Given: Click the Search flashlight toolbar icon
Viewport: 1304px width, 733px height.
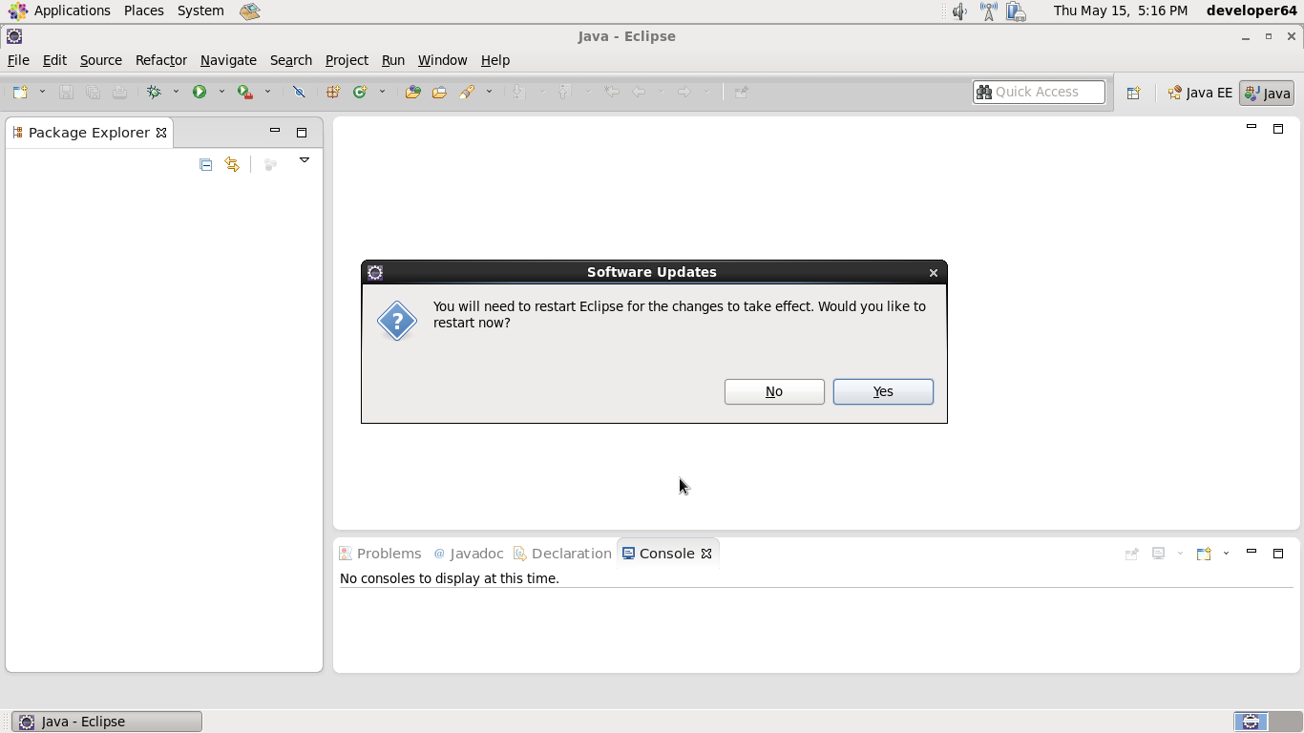Looking at the screenshot, I should click(x=467, y=93).
